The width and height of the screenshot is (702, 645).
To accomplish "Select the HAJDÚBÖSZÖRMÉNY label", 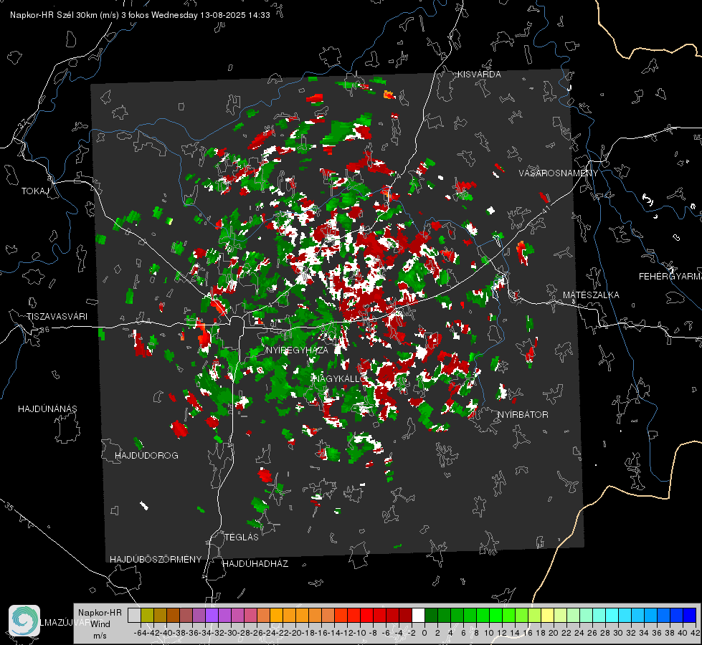I will pyautogui.click(x=156, y=560).
